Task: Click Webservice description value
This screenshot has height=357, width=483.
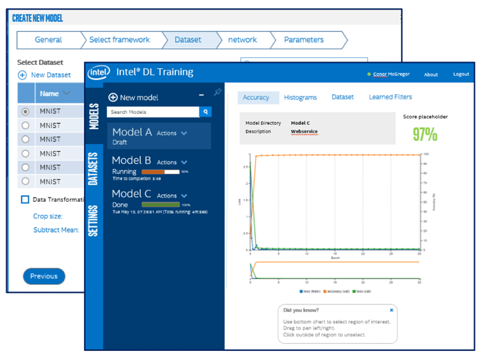Action: coord(304,131)
